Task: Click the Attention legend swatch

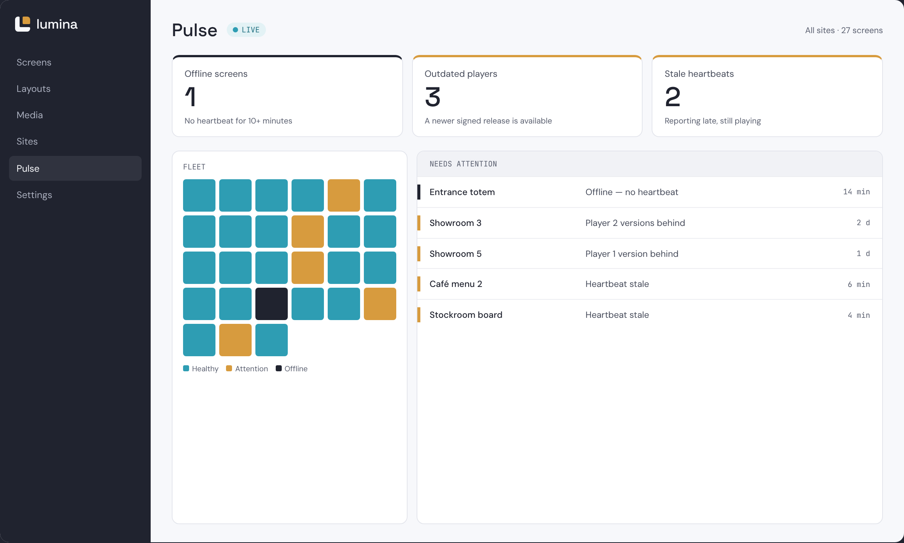Action: coord(229,368)
